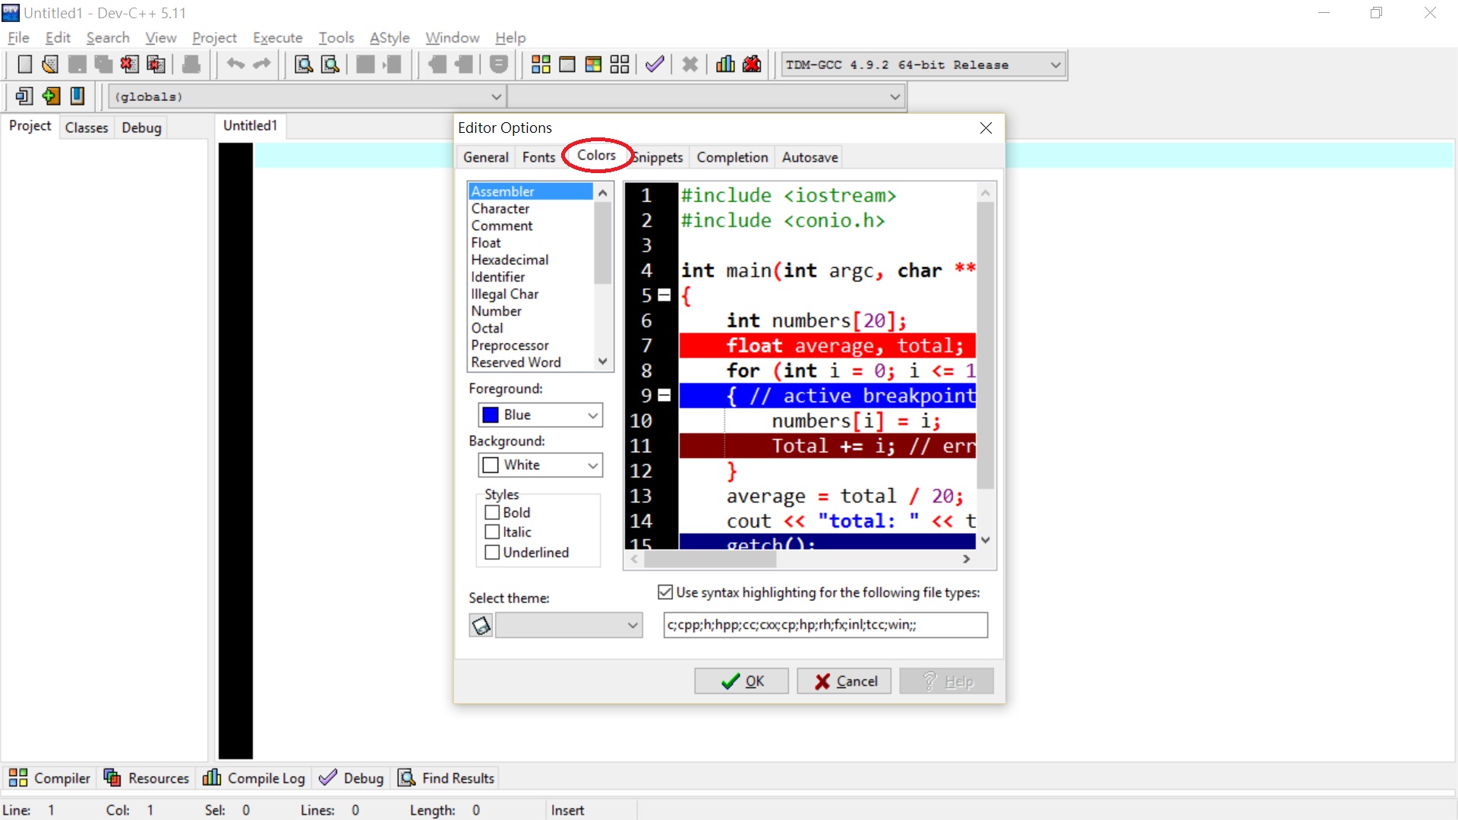Image resolution: width=1458 pixels, height=820 pixels.
Task: Click the profile analysis chart icon
Action: pos(725,65)
